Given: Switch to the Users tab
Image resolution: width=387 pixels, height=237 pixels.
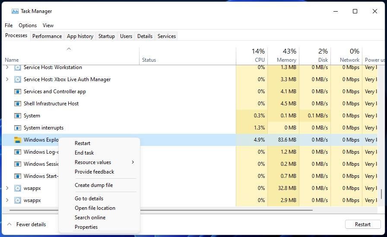Looking at the screenshot, I should 126,36.
